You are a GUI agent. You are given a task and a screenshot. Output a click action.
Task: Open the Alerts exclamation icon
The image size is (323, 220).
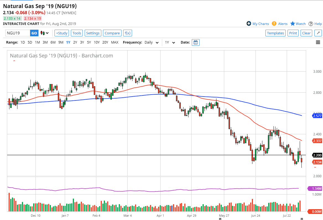274,24
